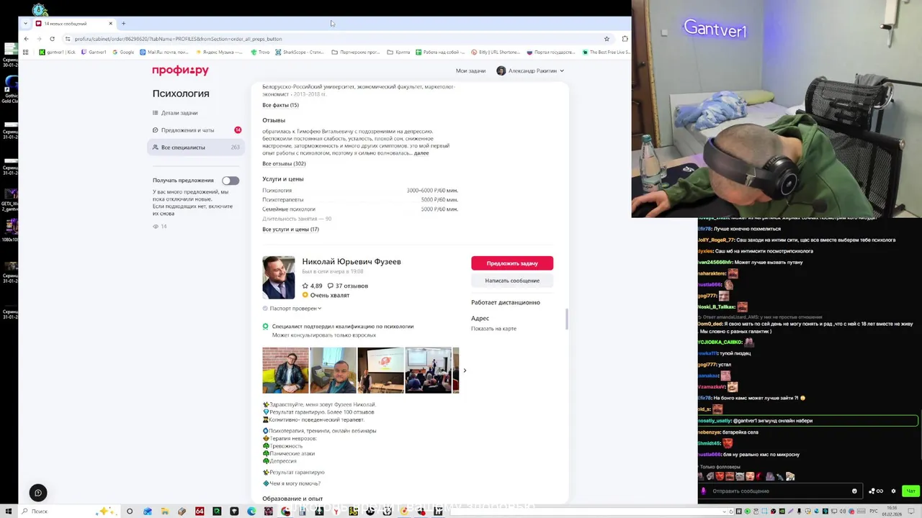Open the SharkScope bookmark
Screen dimensions: 922x518
(300, 52)
